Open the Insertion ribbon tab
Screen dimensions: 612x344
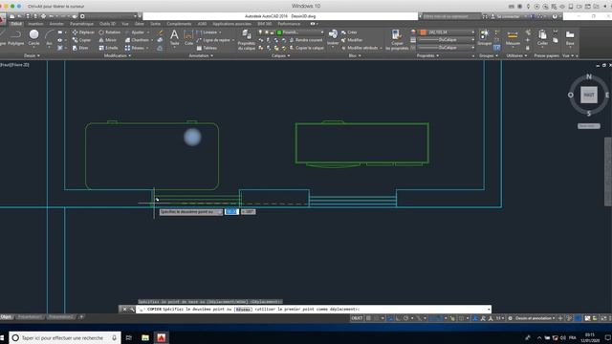[35, 24]
